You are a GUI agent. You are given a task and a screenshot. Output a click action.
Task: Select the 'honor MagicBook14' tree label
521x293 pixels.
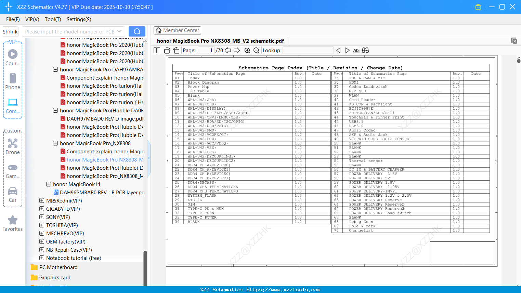77,184
